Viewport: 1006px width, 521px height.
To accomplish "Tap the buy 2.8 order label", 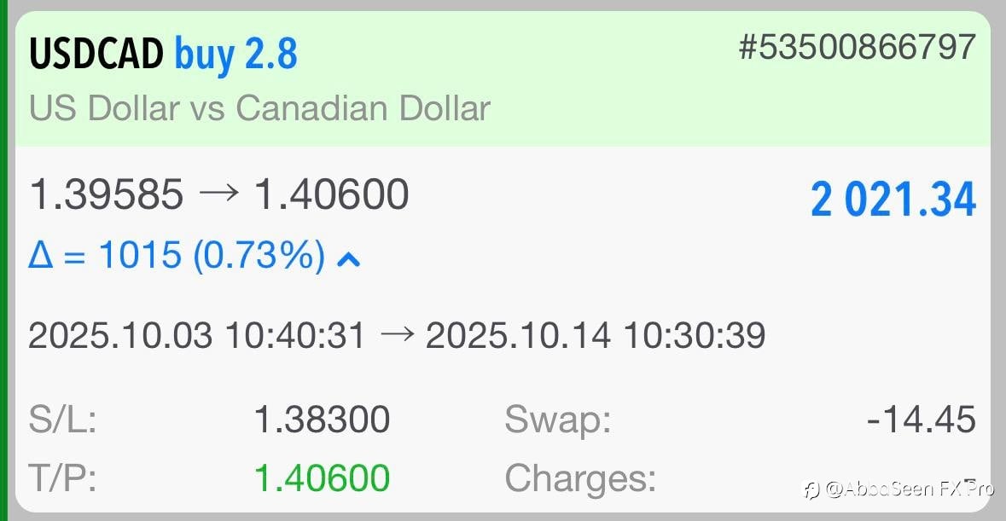I will tap(236, 55).
